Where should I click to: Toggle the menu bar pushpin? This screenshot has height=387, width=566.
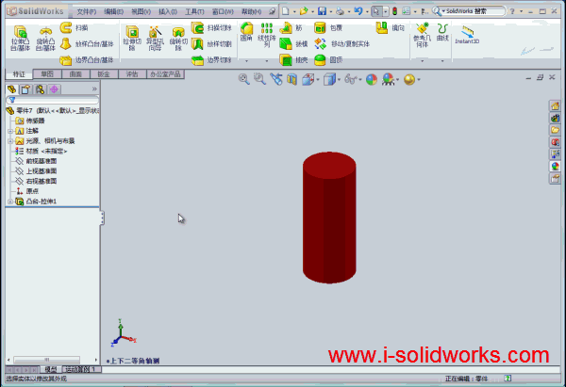click(x=273, y=11)
